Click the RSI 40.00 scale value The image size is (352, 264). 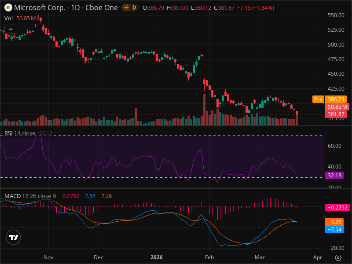pyautogui.click(x=334, y=167)
